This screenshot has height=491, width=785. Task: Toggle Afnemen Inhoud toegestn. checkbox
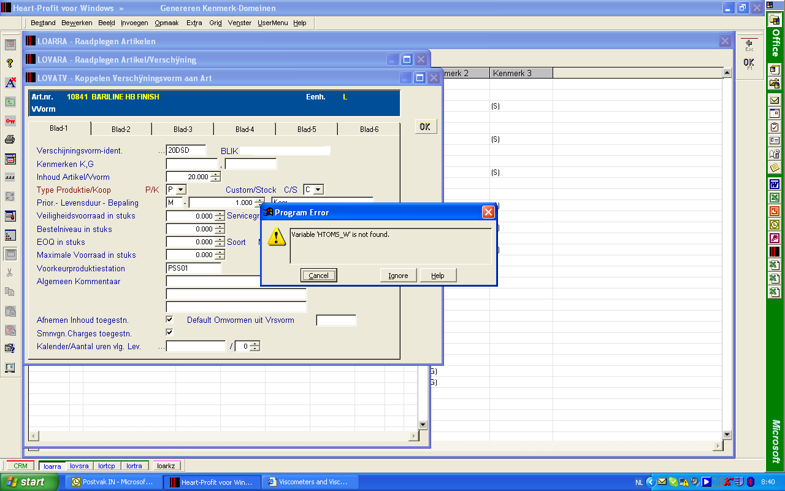[170, 320]
